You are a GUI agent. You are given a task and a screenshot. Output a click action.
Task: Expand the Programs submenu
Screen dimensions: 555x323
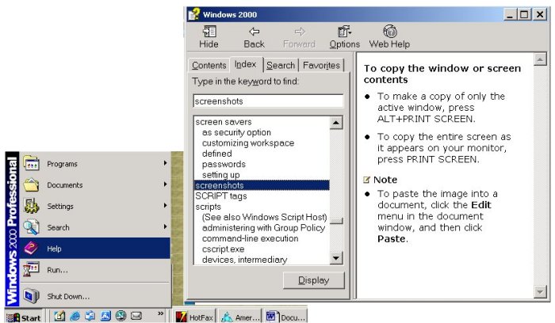pos(95,164)
